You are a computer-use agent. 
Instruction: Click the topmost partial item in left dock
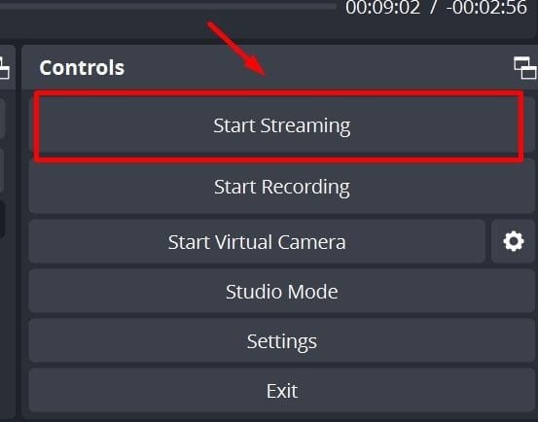[x=2, y=119]
